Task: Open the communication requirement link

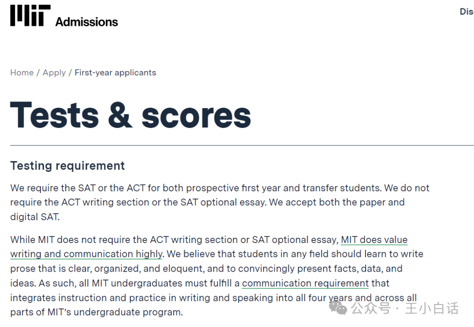Action: 305,283
